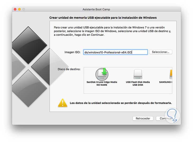Click the 'NO NAME' volume label
The width and height of the screenshot is (193, 142).
102,85
